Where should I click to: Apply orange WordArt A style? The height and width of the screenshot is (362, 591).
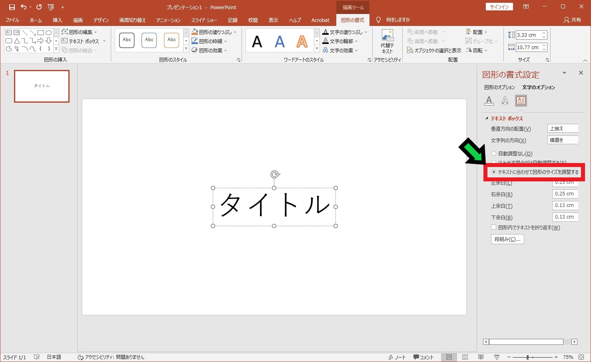pyautogui.click(x=302, y=42)
